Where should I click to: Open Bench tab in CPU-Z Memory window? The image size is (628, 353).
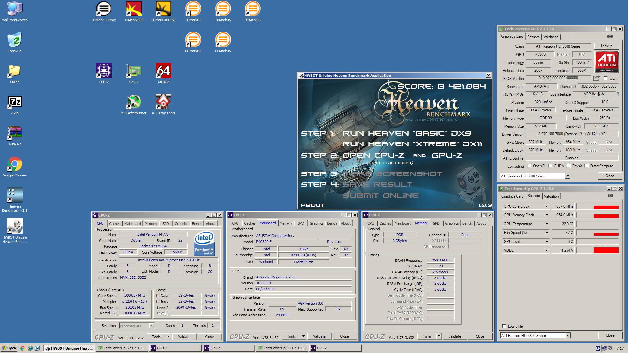[x=467, y=223]
